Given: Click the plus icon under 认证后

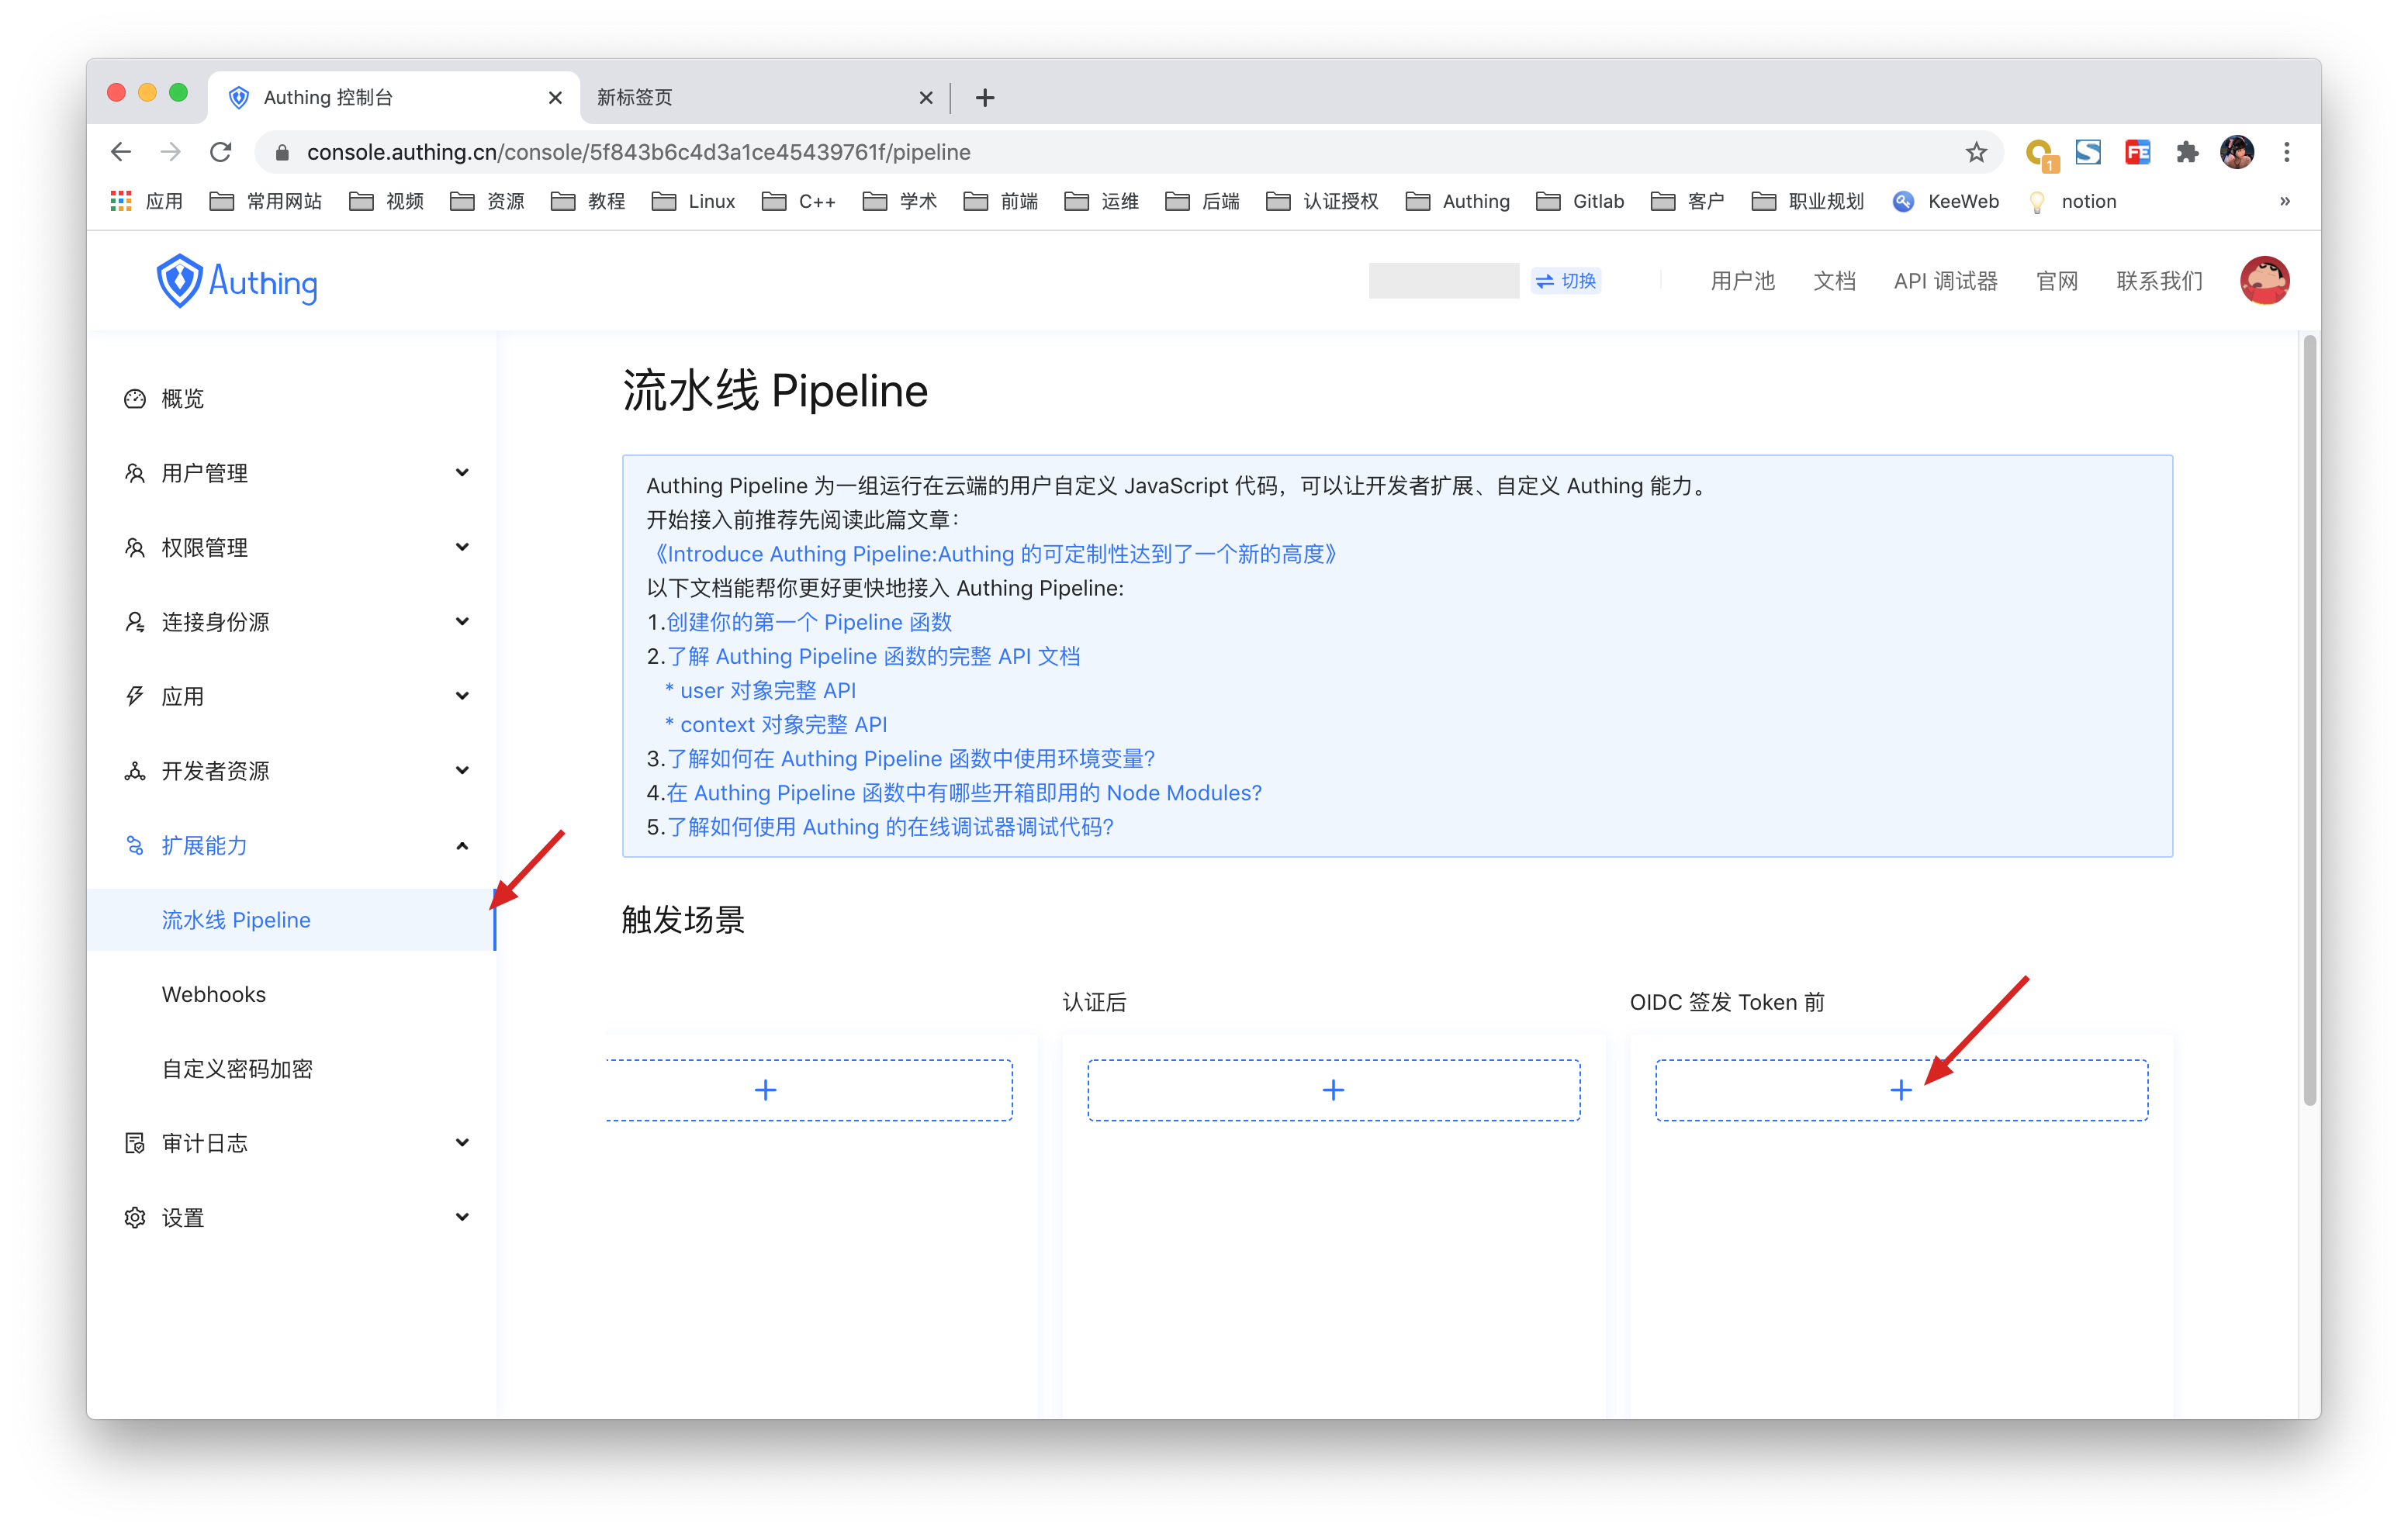Looking at the screenshot, I should 1333,1090.
